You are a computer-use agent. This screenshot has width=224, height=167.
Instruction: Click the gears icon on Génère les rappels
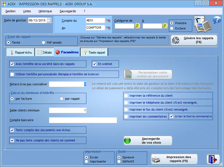(x=176, y=40)
